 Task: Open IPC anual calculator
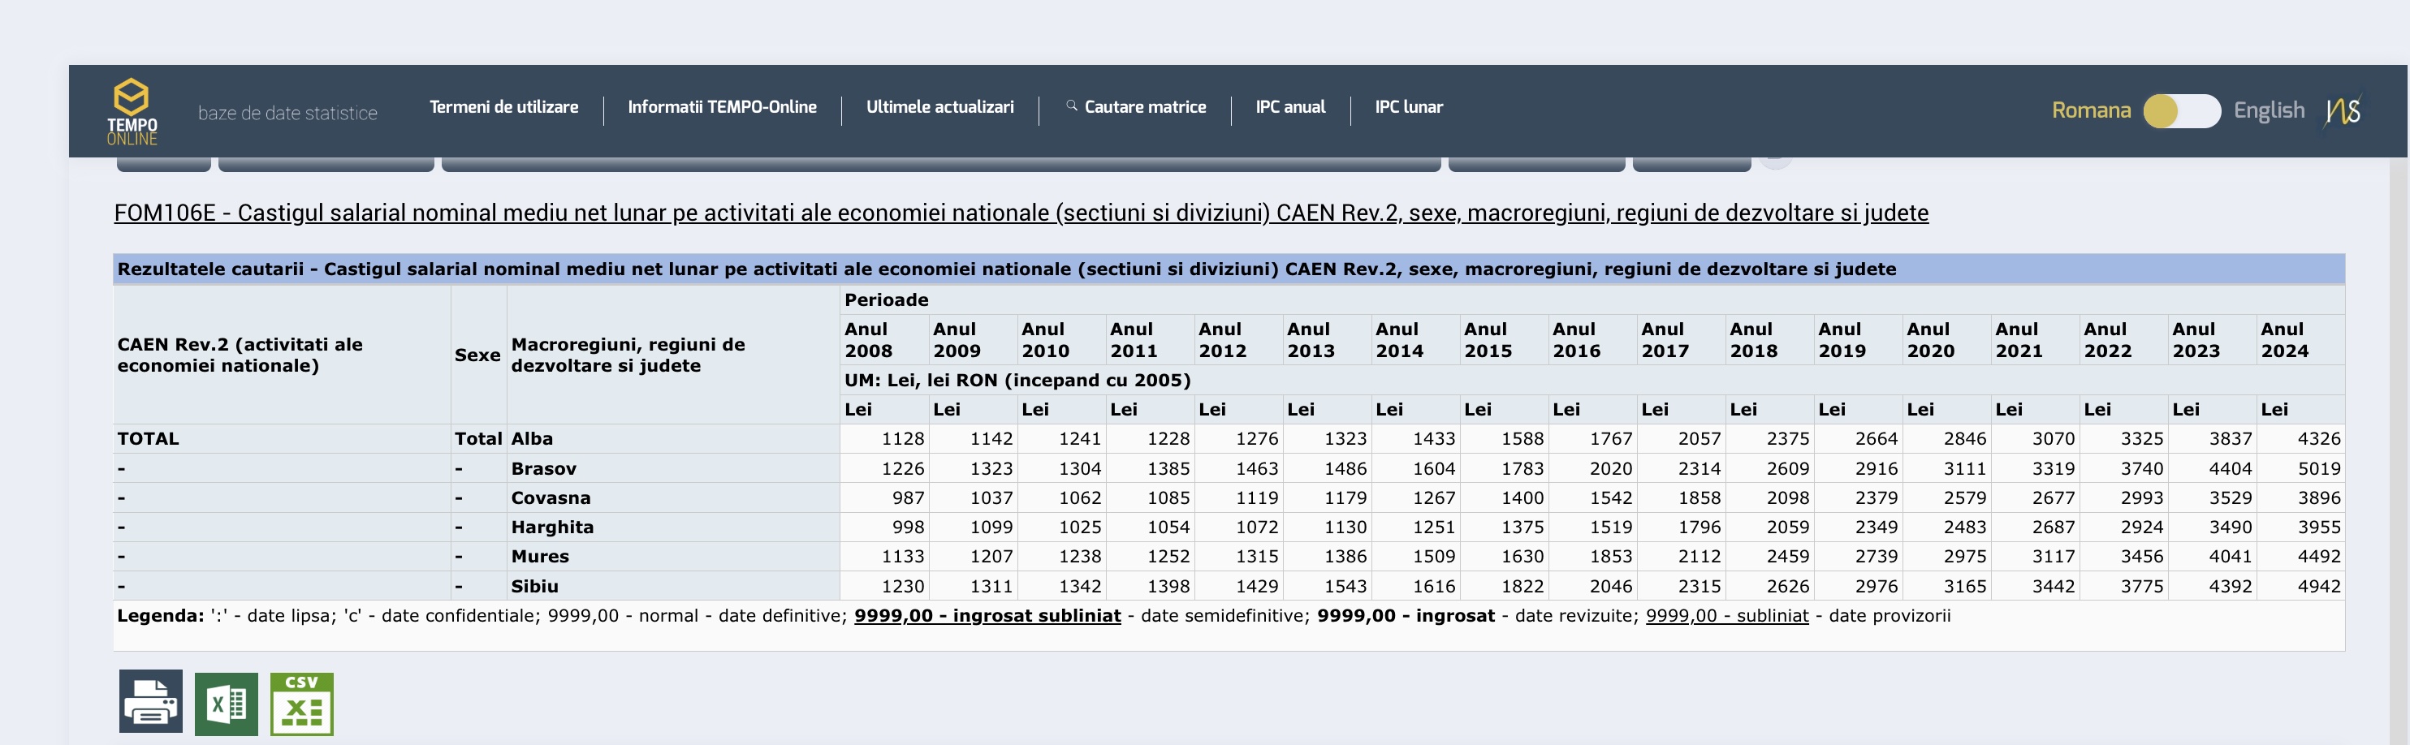(1289, 107)
